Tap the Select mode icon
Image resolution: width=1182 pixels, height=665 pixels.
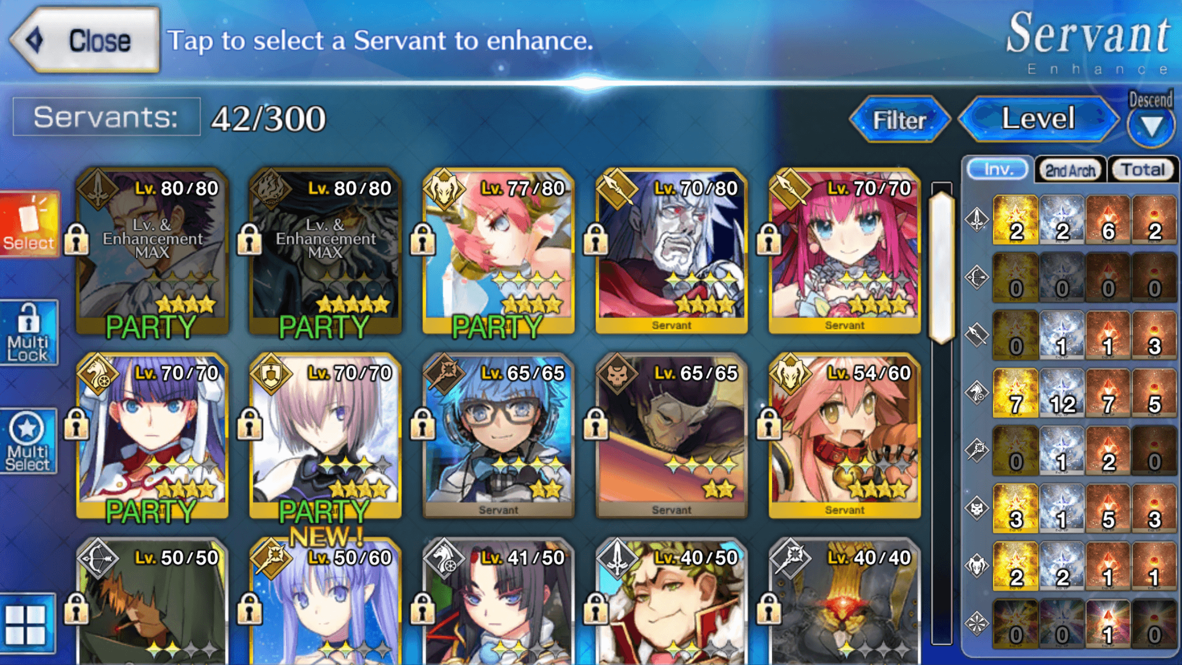click(29, 224)
